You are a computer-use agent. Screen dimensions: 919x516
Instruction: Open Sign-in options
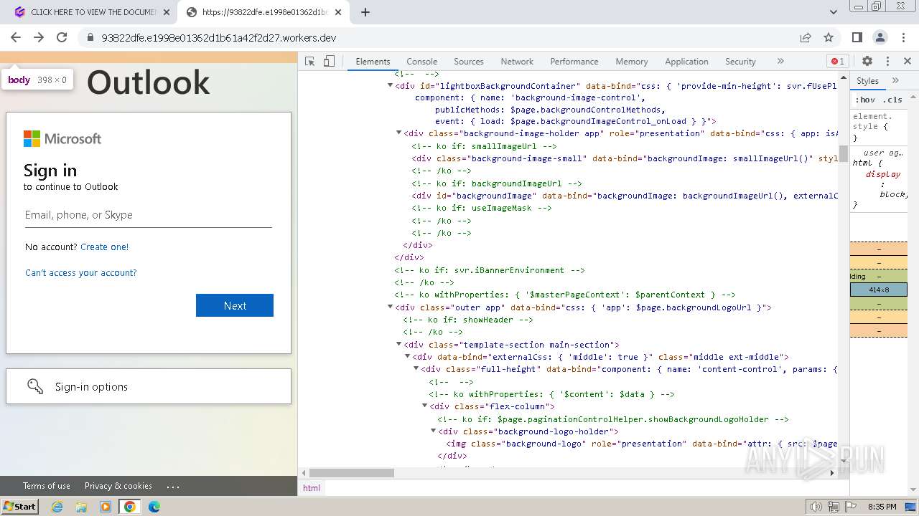click(x=149, y=386)
